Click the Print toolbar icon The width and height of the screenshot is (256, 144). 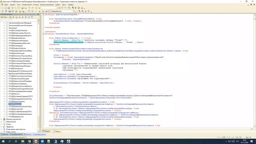22,8
